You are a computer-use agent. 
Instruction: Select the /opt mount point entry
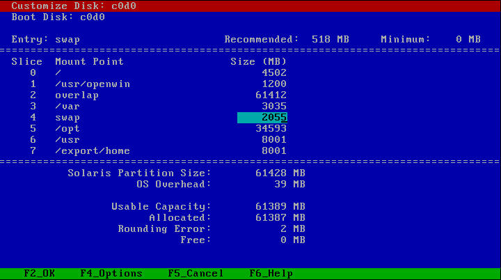point(67,129)
